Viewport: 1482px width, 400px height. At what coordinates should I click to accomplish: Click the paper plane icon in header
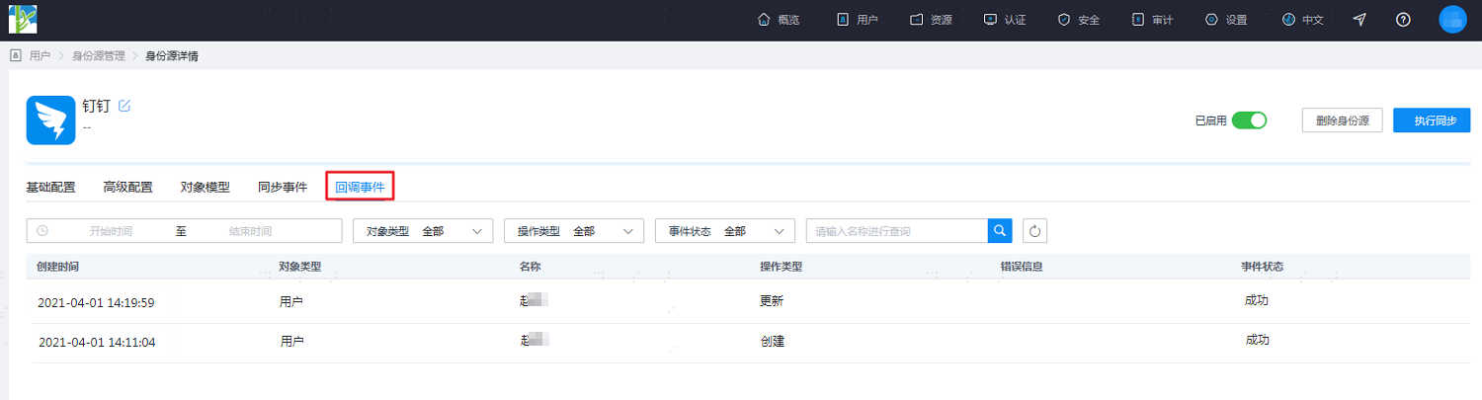pos(1360,20)
